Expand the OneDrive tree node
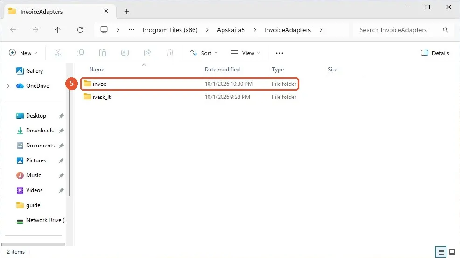 tap(8, 86)
